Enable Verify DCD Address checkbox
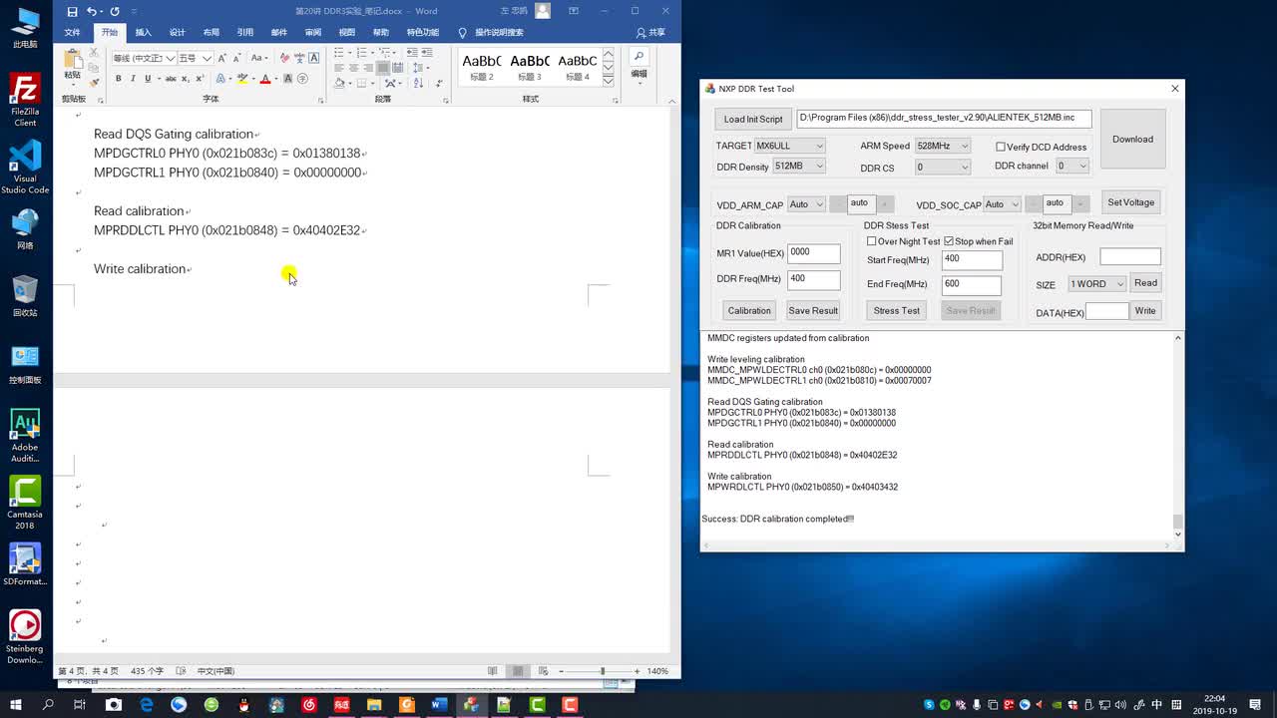This screenshot has height=718, width=1277. pos(1001,147)
